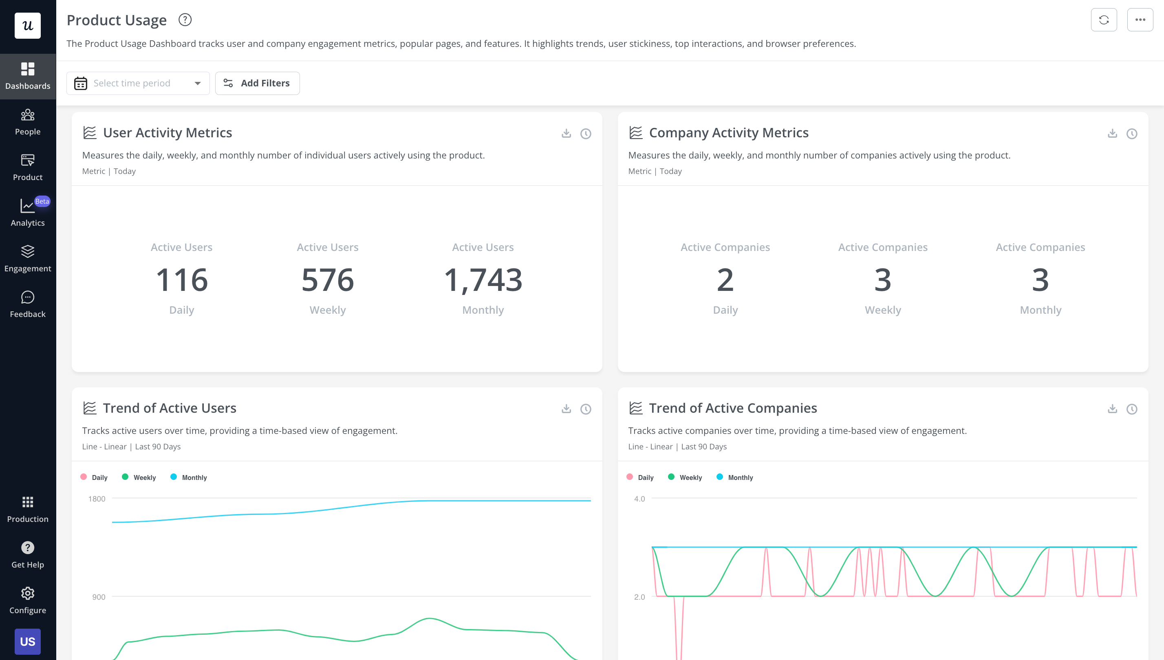The image size is (1164, 660).
Task: Download the Trend of Active Companies chart
Action: coord(1112,408)
